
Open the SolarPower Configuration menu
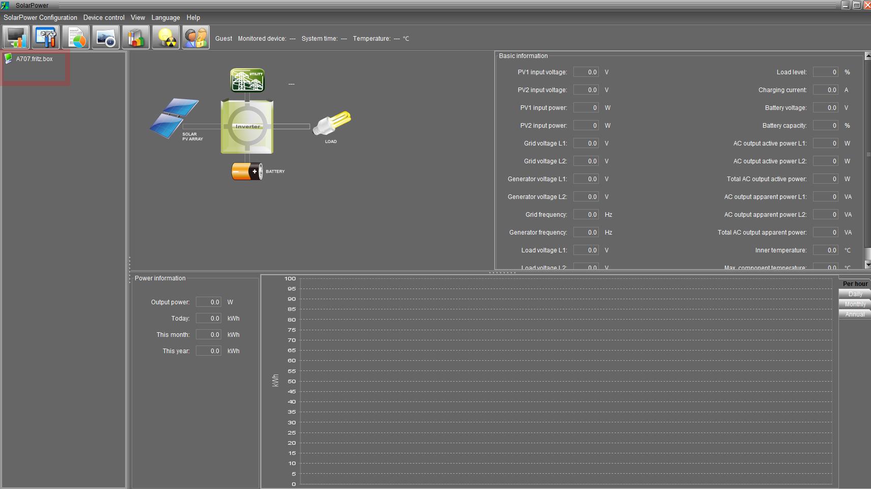point(40,17)
